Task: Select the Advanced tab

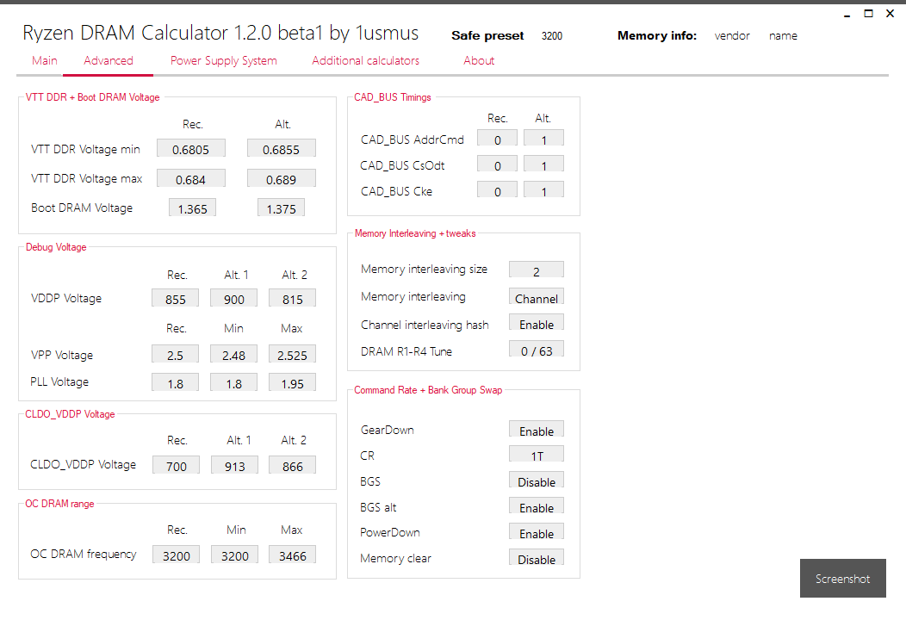Action: click(x=108, y=60)
